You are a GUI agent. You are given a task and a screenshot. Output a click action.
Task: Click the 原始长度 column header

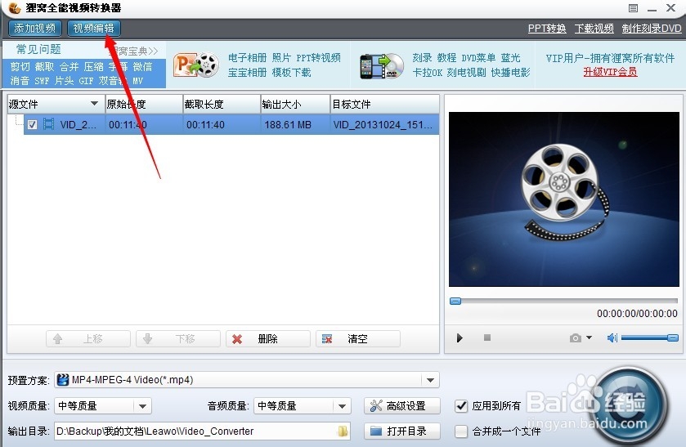click(x=144, y=104)
